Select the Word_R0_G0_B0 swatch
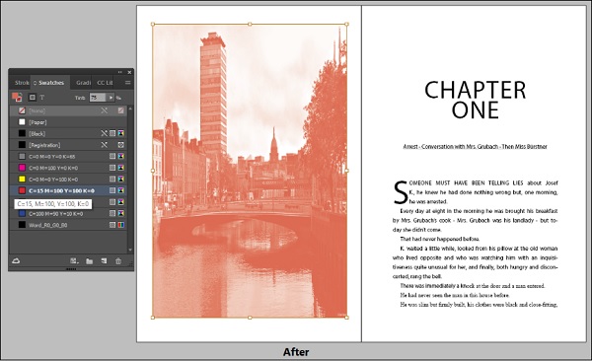 tap(68, 225)
